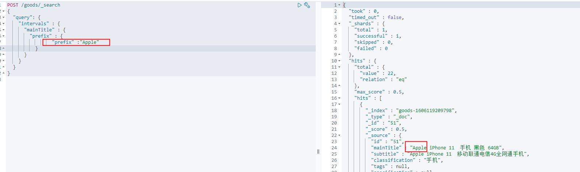Collapse the request body opening brace fold arrow

point(3,11)
